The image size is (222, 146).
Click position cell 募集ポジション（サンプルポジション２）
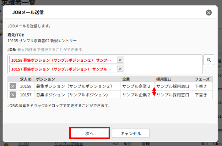pyautogui.click(x=74, y=86)
